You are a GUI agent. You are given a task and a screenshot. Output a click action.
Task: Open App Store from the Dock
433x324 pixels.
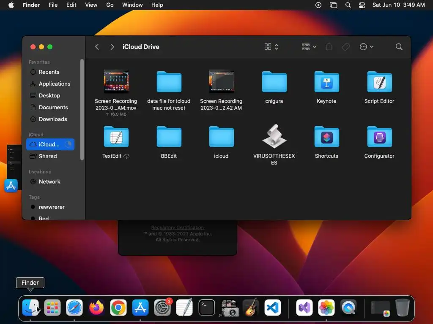click(140, 308)
